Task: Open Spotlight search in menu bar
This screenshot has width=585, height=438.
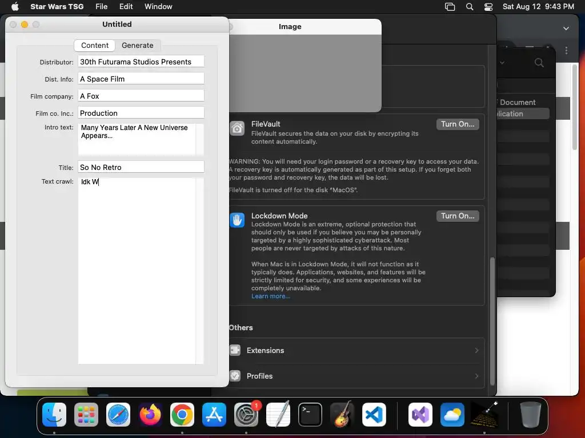Action: 470,7
